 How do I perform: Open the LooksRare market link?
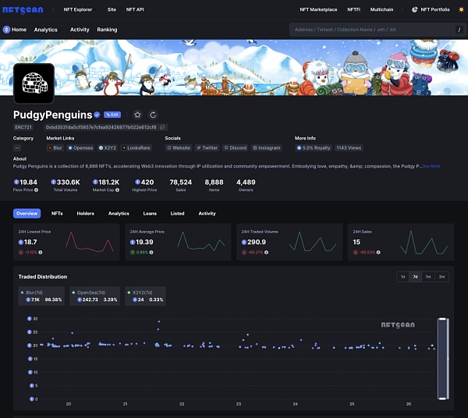136,147
